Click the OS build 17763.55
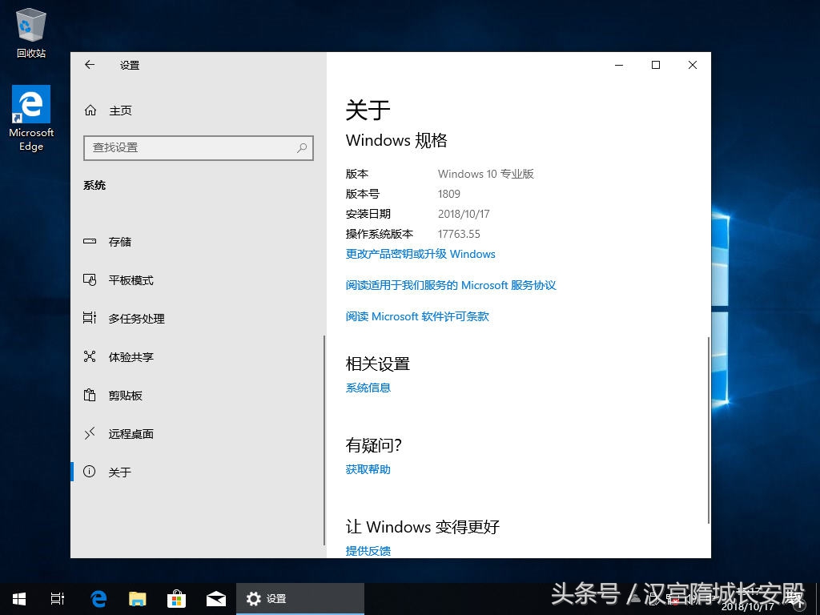This screenshot has height=615, width=820. click(x=459, y=235)
